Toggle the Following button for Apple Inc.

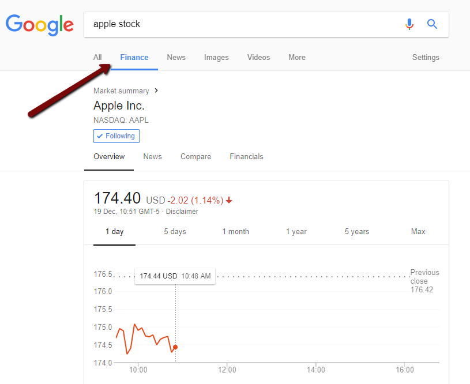(x=116, y=136)
